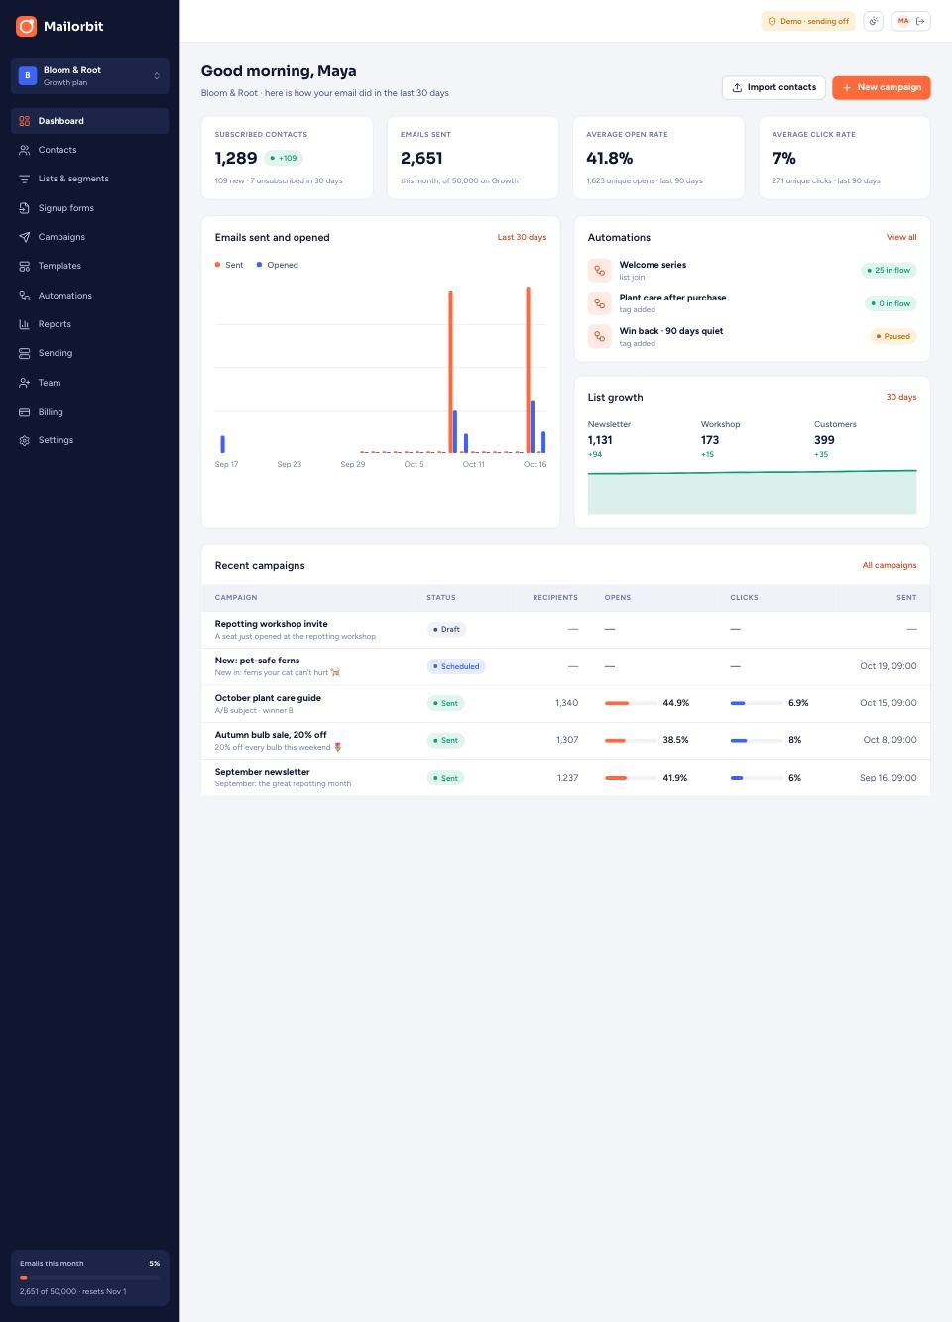The image size is (952, 1322).
Task: Click Last 30 days chart range link
Action: [522, 237]
